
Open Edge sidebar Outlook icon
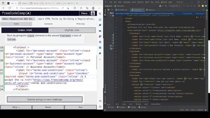(x=100, y=48)
